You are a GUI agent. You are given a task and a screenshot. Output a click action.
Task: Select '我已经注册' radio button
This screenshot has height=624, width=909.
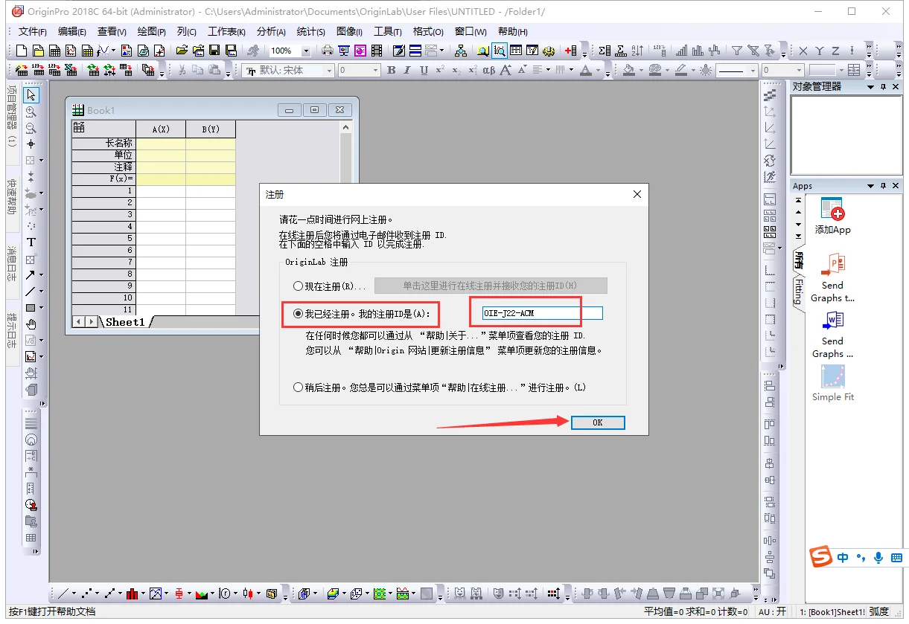[299, 314]
